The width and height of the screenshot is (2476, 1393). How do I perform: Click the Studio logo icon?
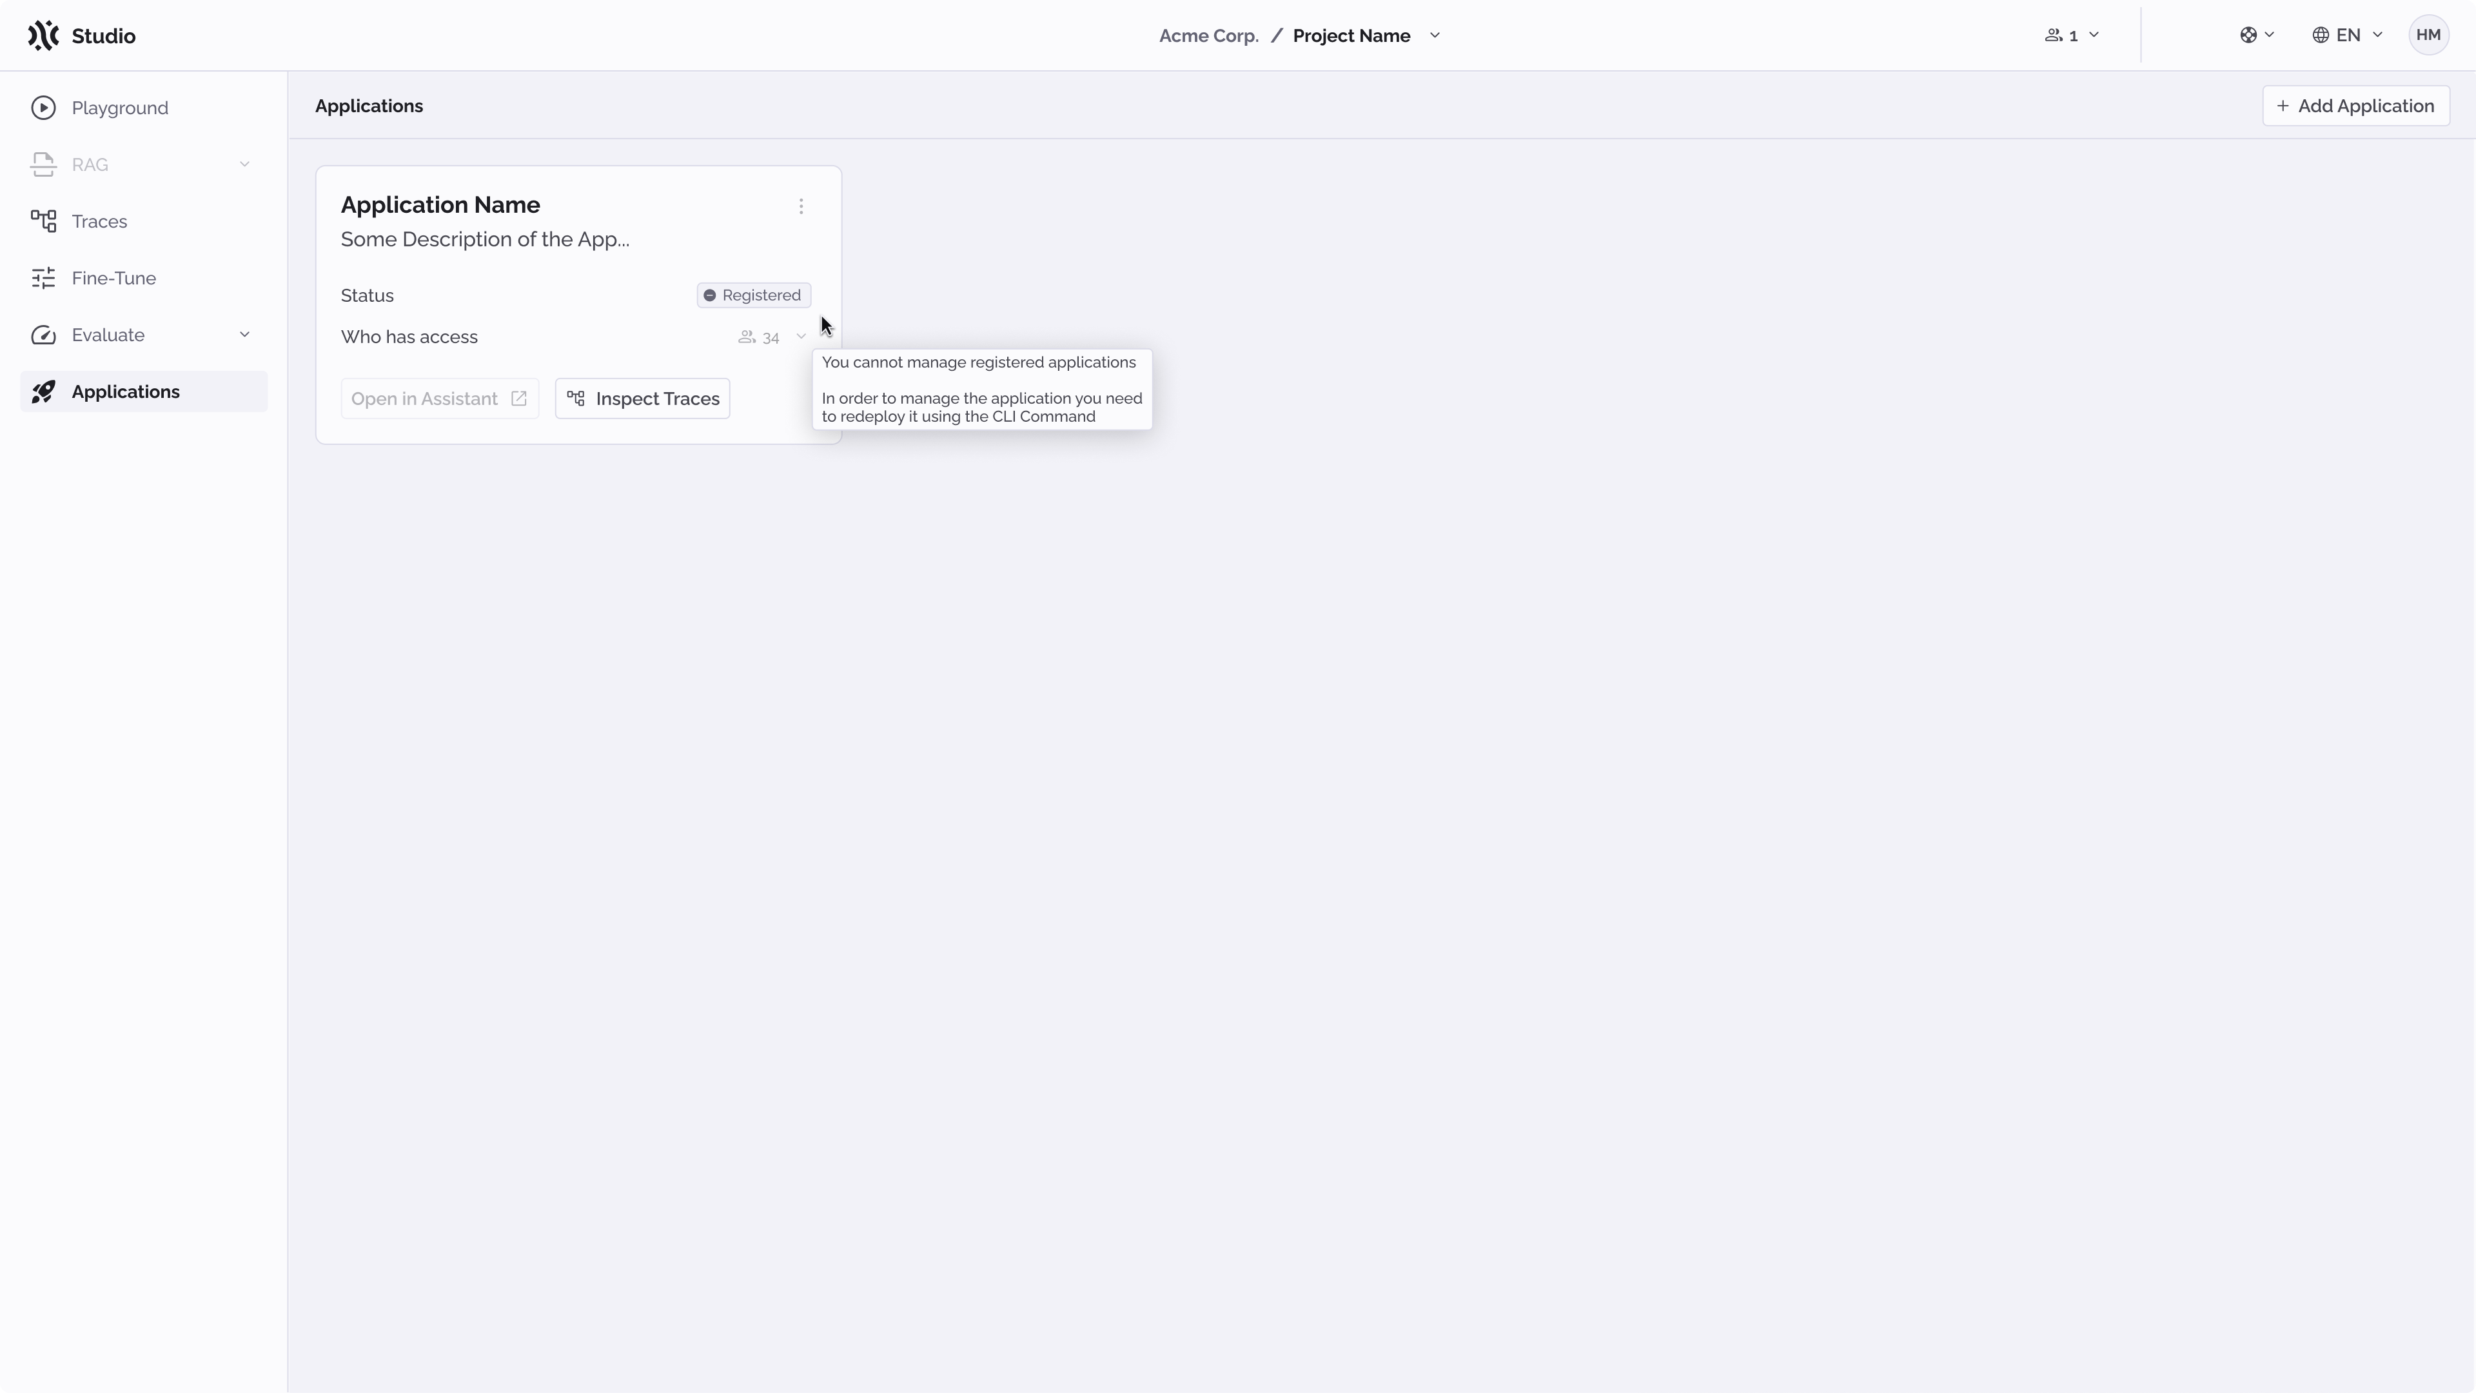pyautogui.click(x=43, y=35)
